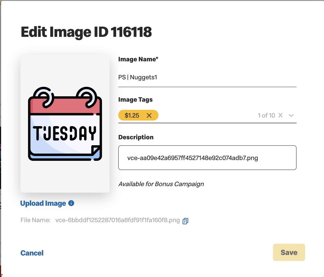Screen dimensions: 324x277
Task: Expand the Image Tags dropdown chevron
Action: 291,115
